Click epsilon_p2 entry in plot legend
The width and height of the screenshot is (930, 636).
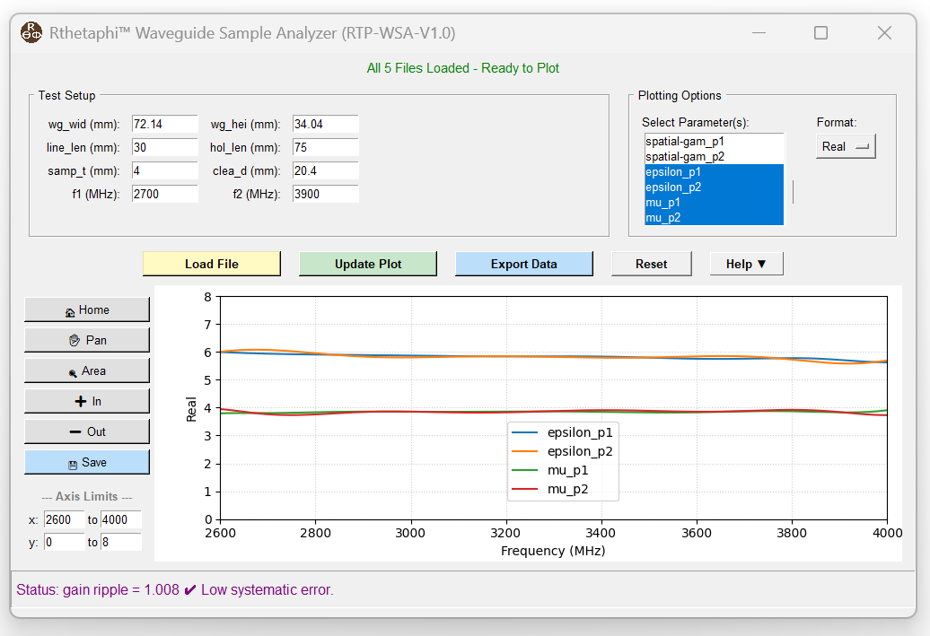pyautogui.click(x=562, y=451)
